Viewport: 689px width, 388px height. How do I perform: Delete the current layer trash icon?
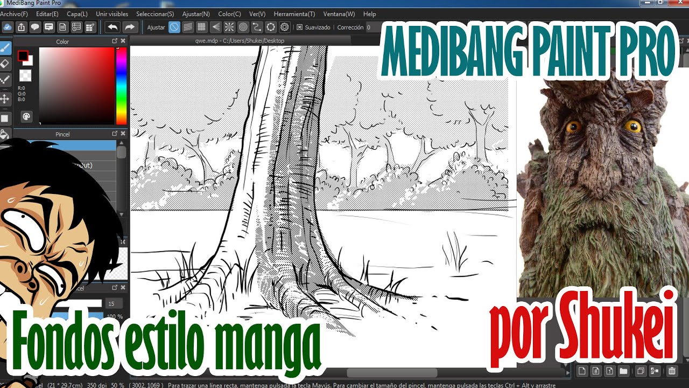(x=672, y=371)
